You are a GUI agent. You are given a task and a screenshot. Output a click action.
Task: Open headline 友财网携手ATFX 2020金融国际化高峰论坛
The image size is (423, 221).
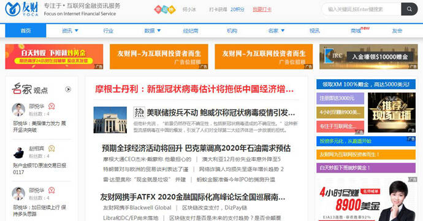(192, 197)
